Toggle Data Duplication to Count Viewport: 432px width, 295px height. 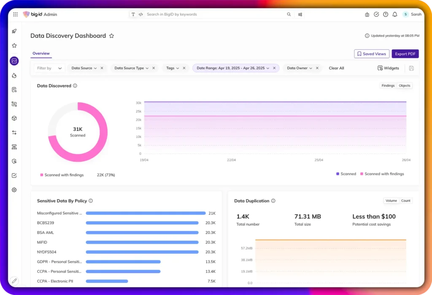pos(405,201)
